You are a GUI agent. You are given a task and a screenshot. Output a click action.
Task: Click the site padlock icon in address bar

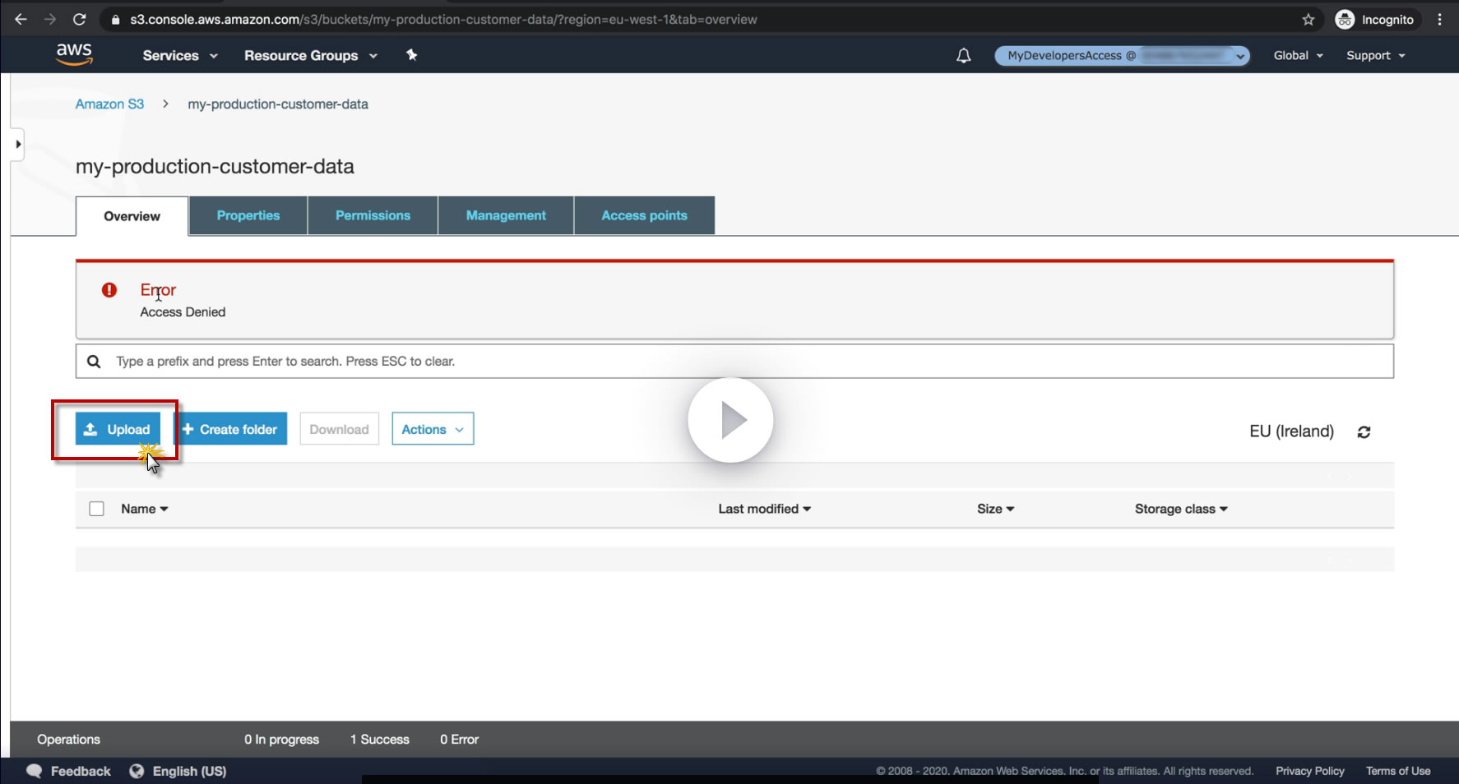click(115, 19)
